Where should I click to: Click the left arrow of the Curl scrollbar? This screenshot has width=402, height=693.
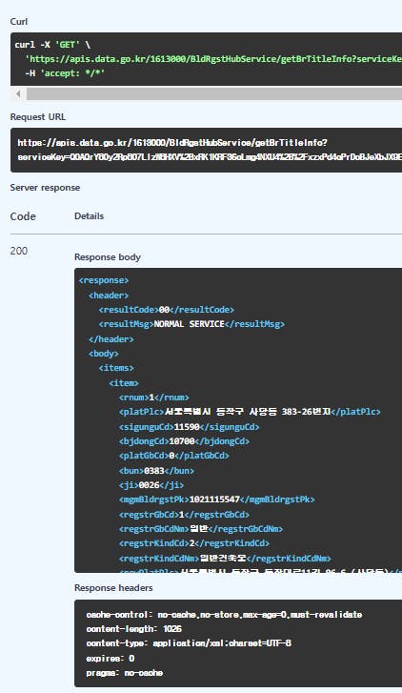[x=18, y=93]
